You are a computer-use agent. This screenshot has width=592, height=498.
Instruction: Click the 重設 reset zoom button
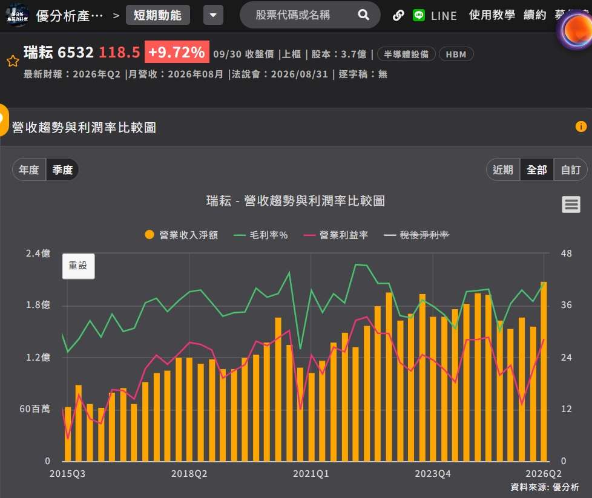coord(78,266)
